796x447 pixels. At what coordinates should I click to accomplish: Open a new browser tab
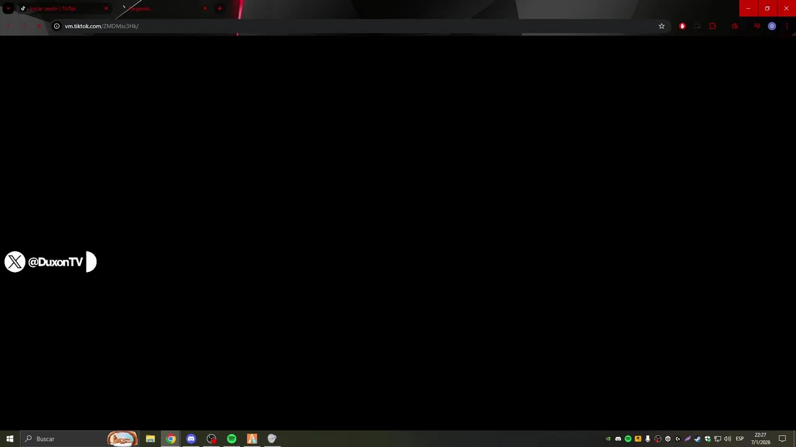(x=220, y=9)
